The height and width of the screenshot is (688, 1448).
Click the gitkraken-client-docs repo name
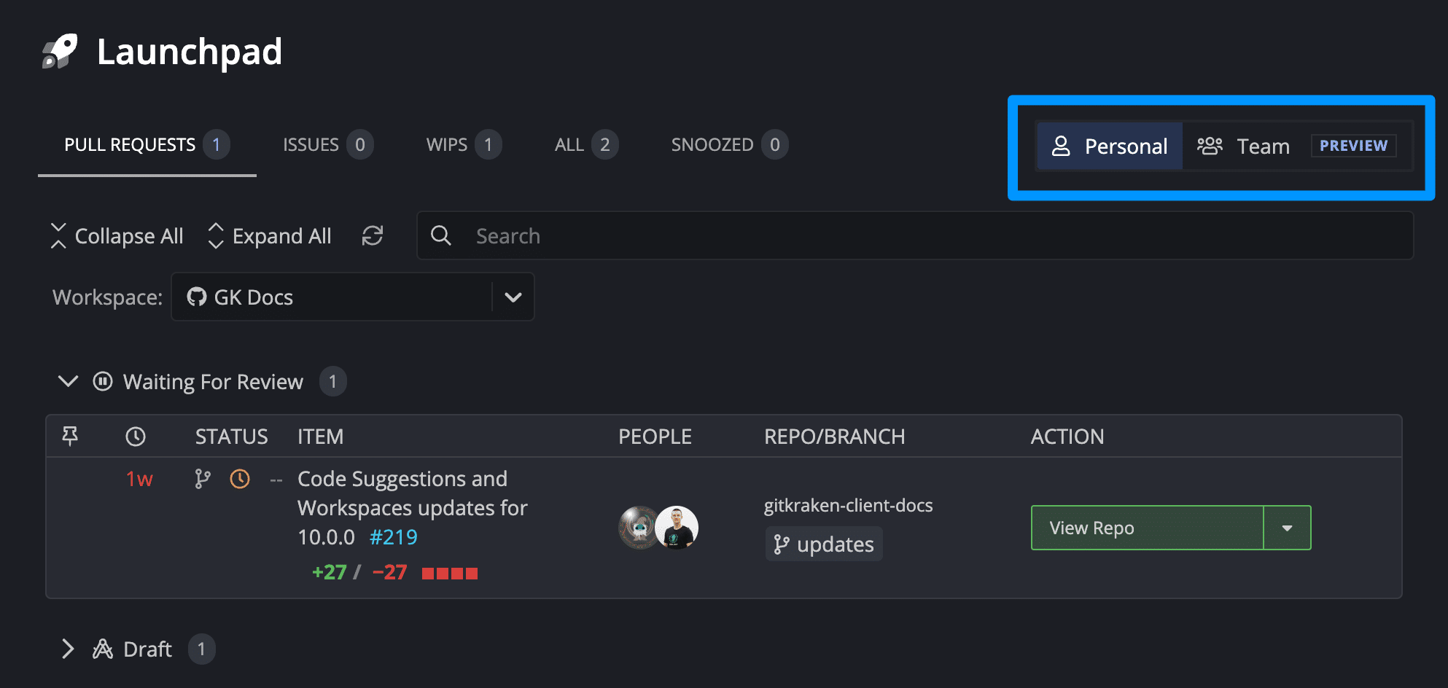[x=848, y=505]
